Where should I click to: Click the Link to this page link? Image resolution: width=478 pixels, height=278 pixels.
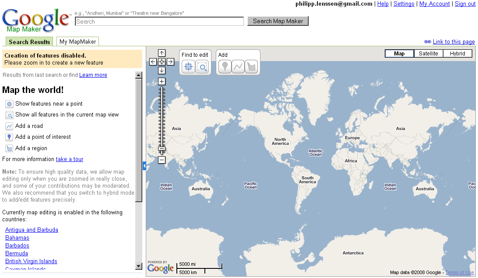click(x=453, y=41)
